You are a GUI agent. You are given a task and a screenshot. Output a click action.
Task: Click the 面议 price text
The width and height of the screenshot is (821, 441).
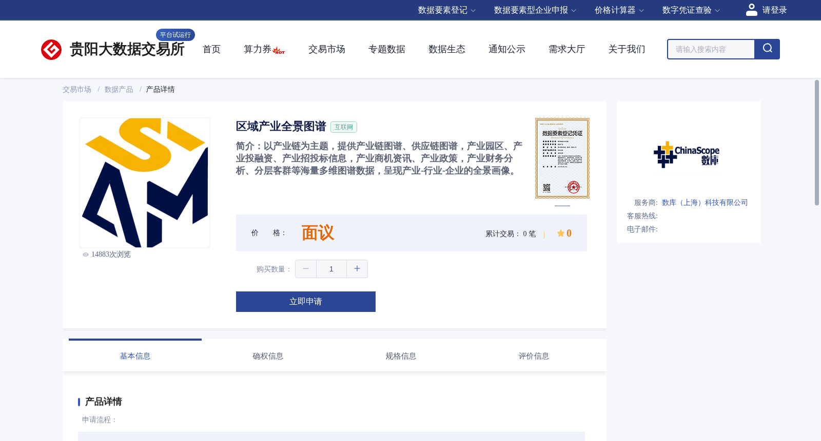tap(318, 233)
